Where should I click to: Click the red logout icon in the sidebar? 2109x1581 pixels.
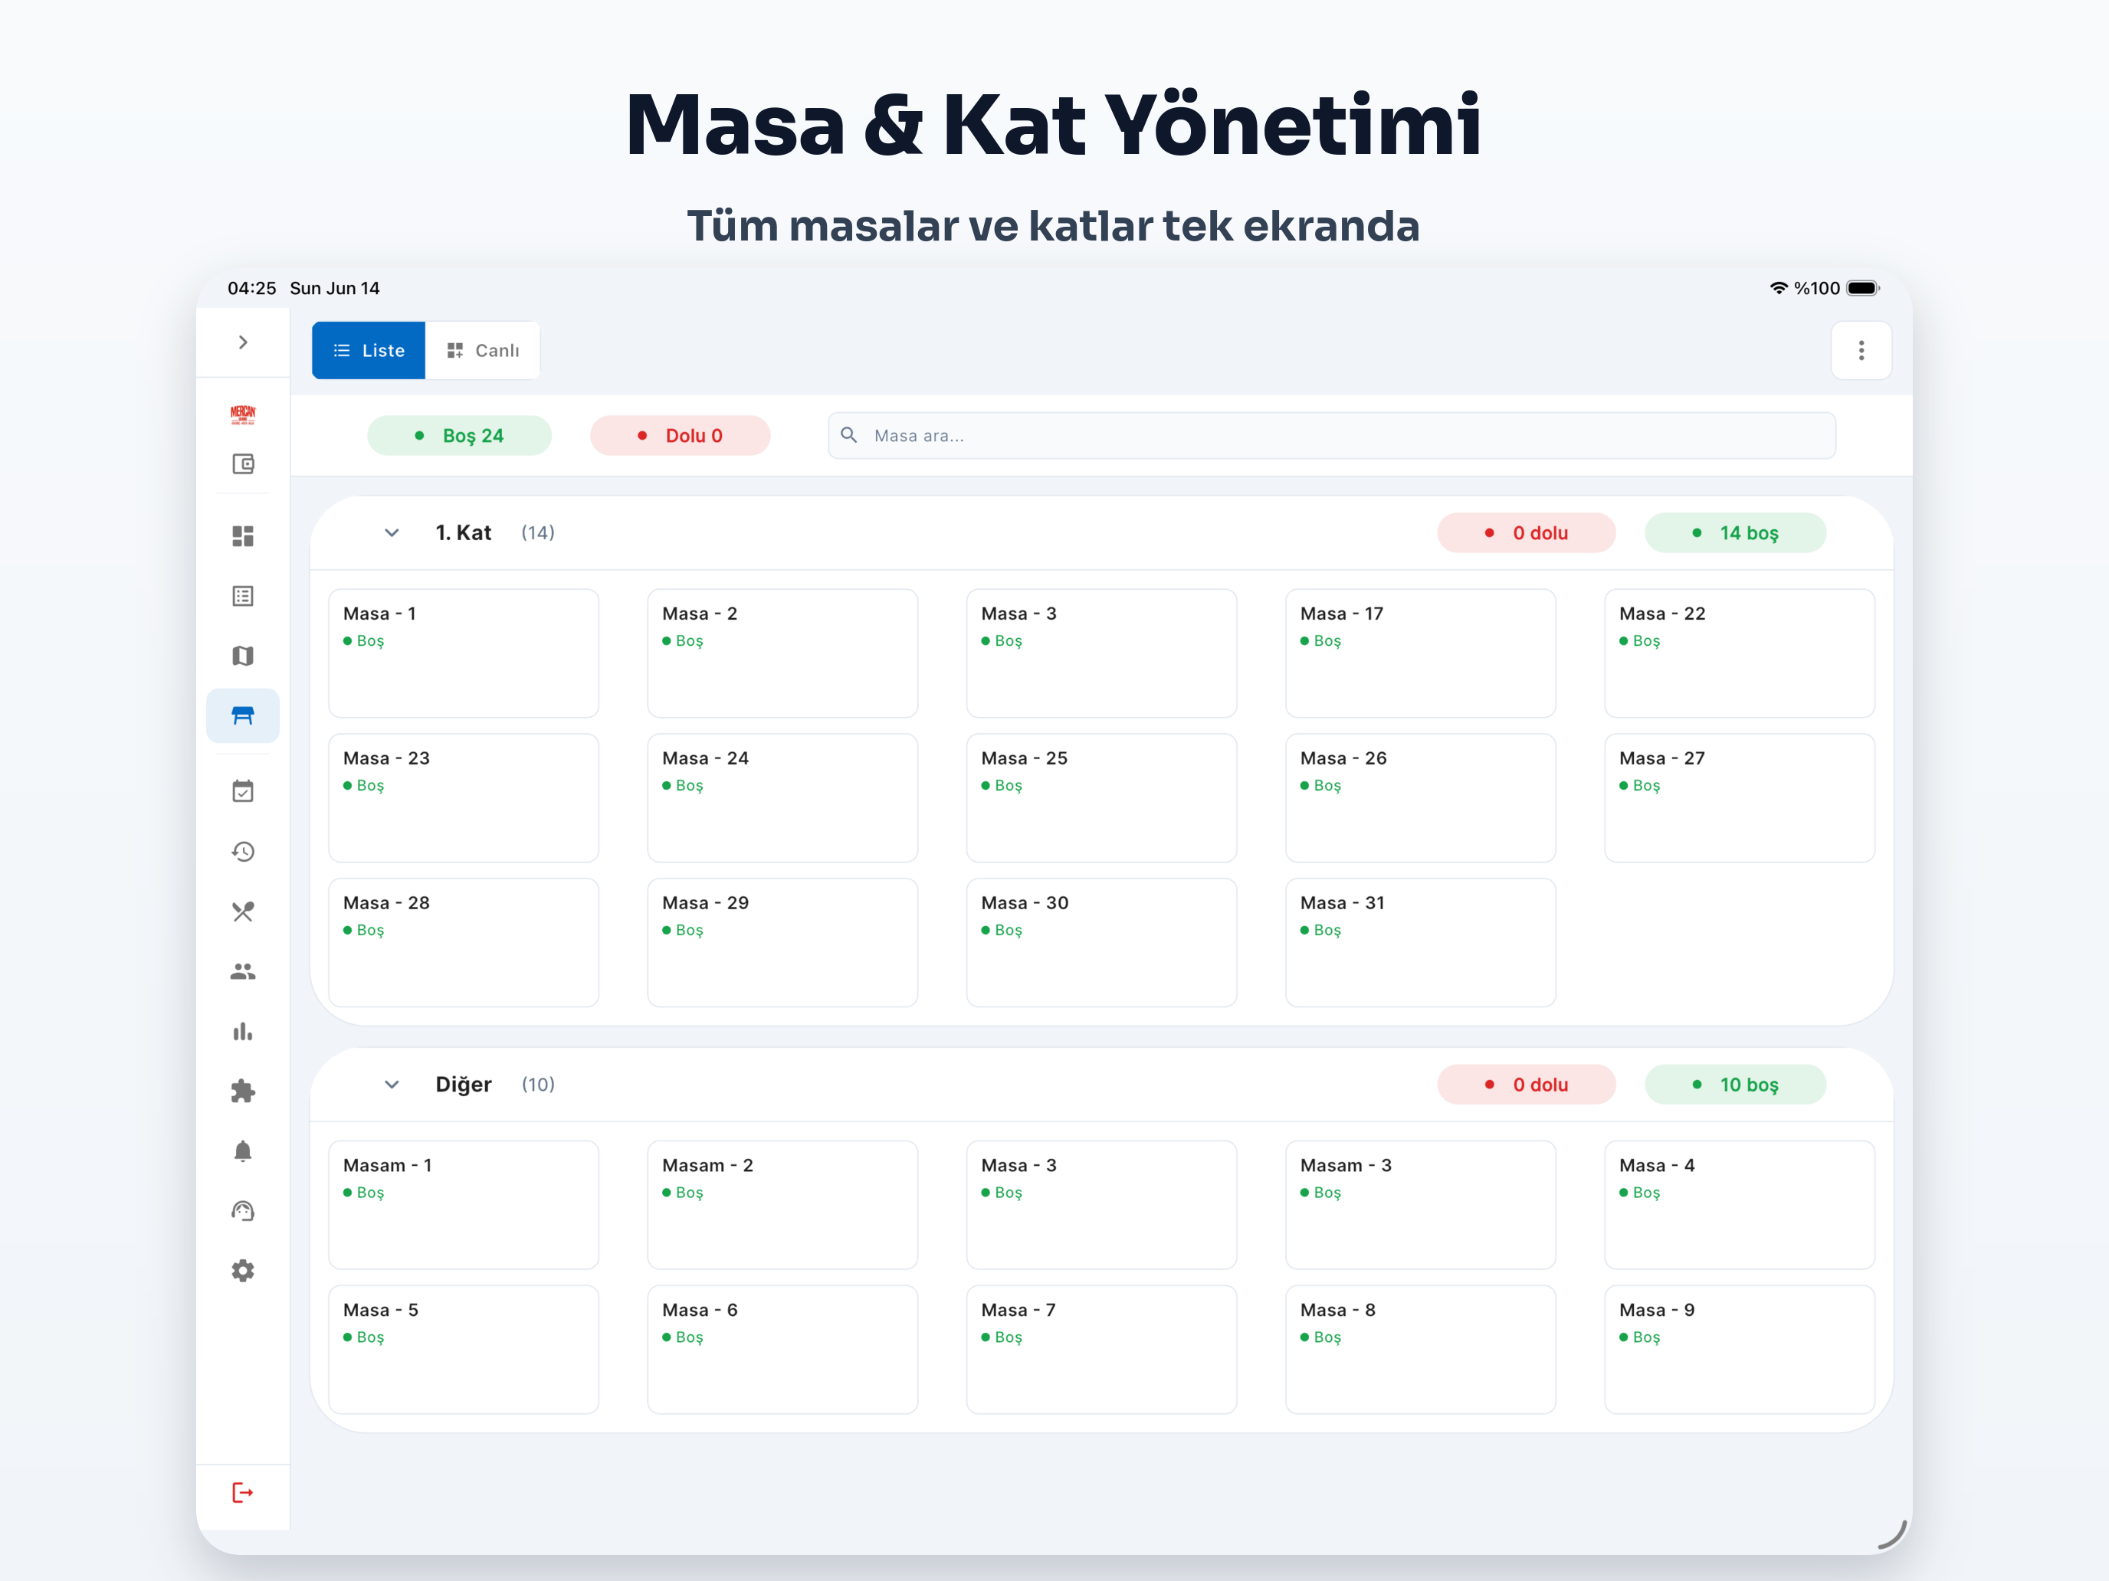[243, 1492]
